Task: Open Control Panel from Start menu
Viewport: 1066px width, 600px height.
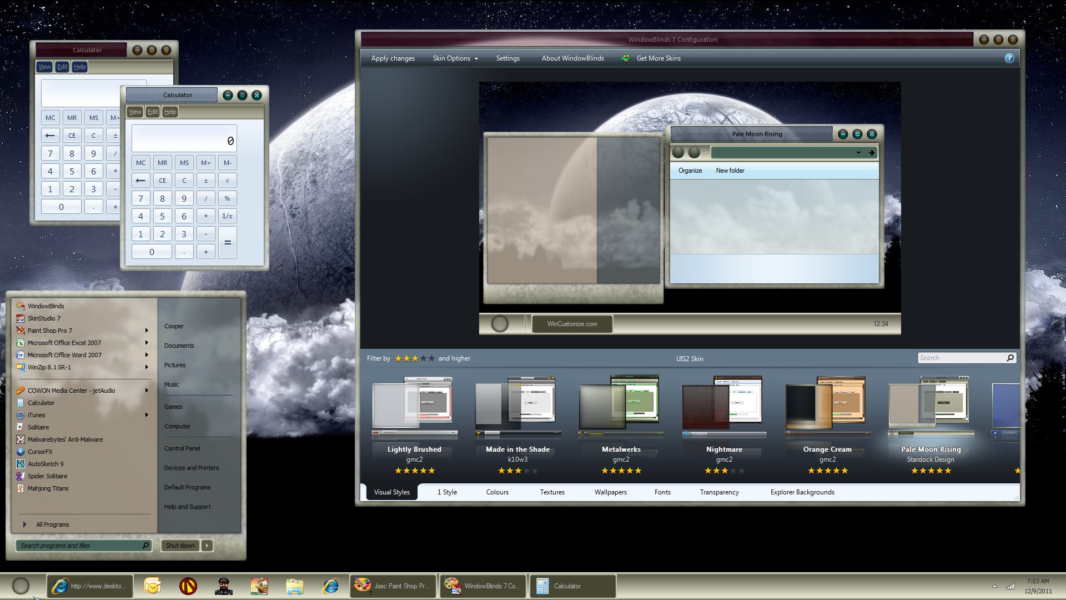Action: pyautogui.click(x=182, y=448)
